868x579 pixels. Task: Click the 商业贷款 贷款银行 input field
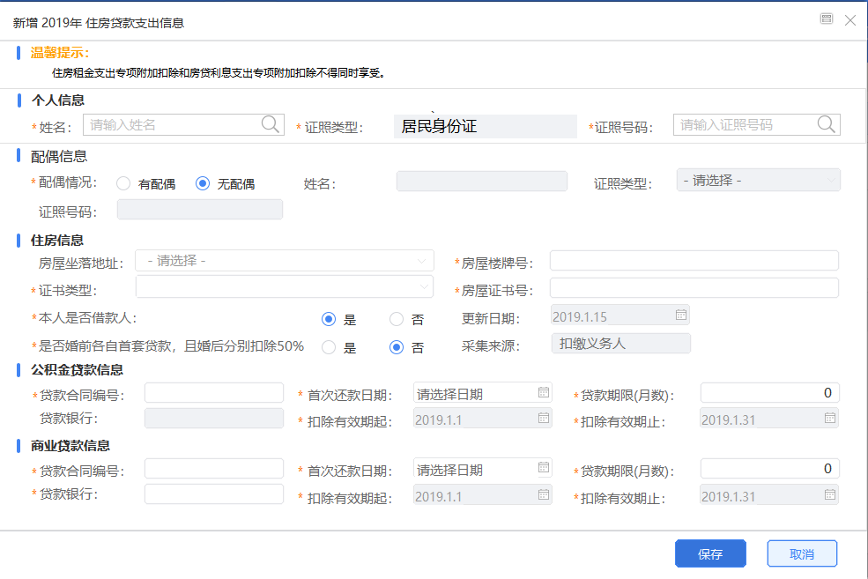coord(214,494)
